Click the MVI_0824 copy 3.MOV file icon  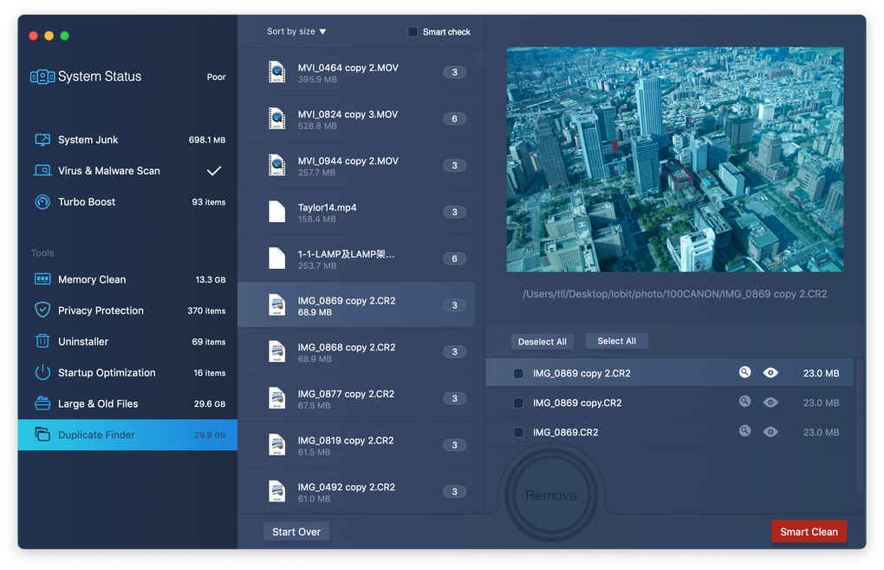[276, 119]
